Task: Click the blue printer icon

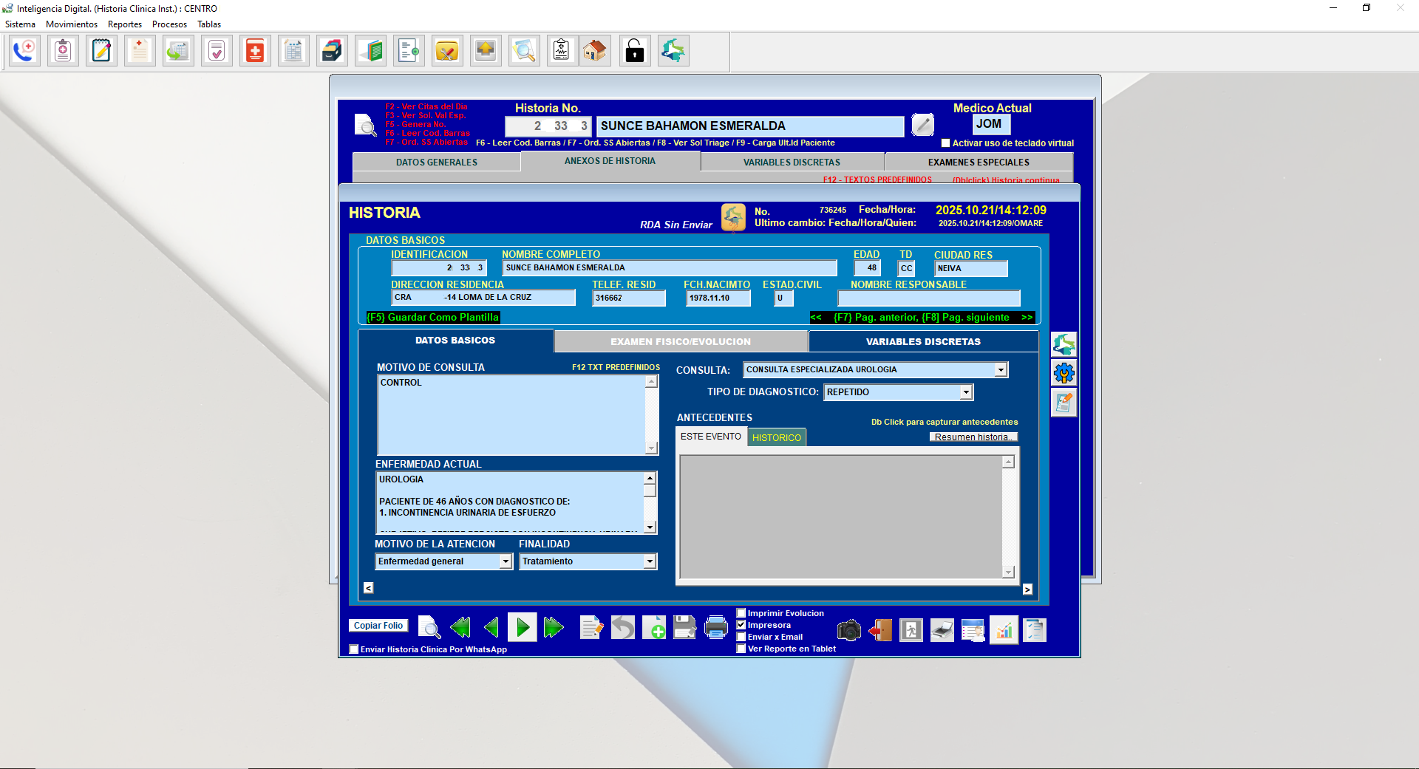Action: 716,629
